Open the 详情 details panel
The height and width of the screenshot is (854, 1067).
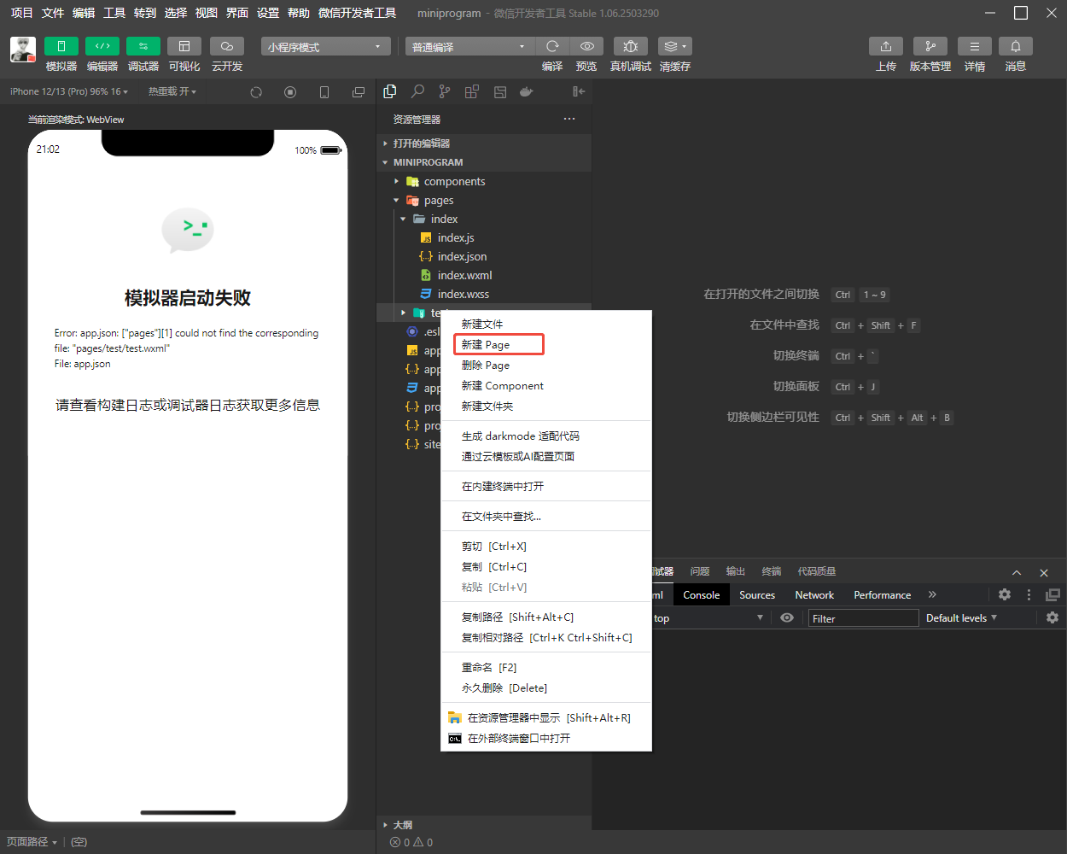coord(975,46)
